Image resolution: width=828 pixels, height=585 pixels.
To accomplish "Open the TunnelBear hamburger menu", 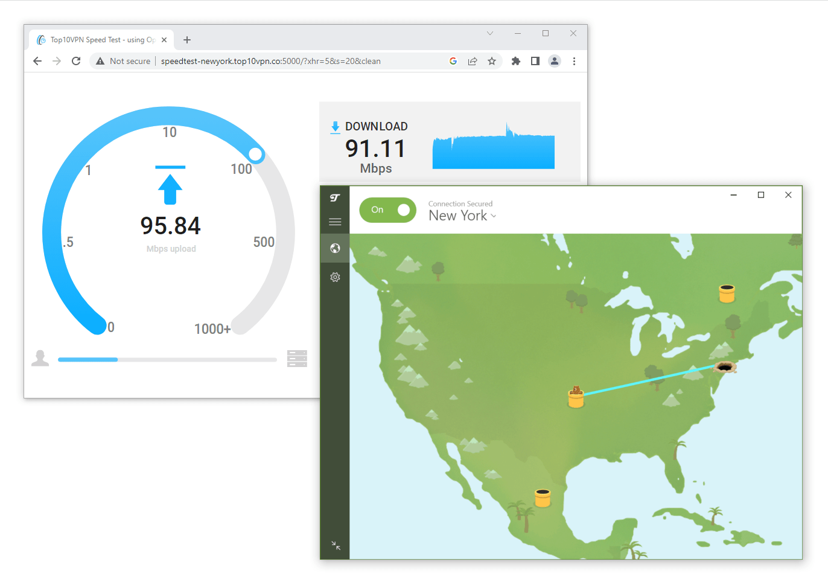I will point(335,222).
